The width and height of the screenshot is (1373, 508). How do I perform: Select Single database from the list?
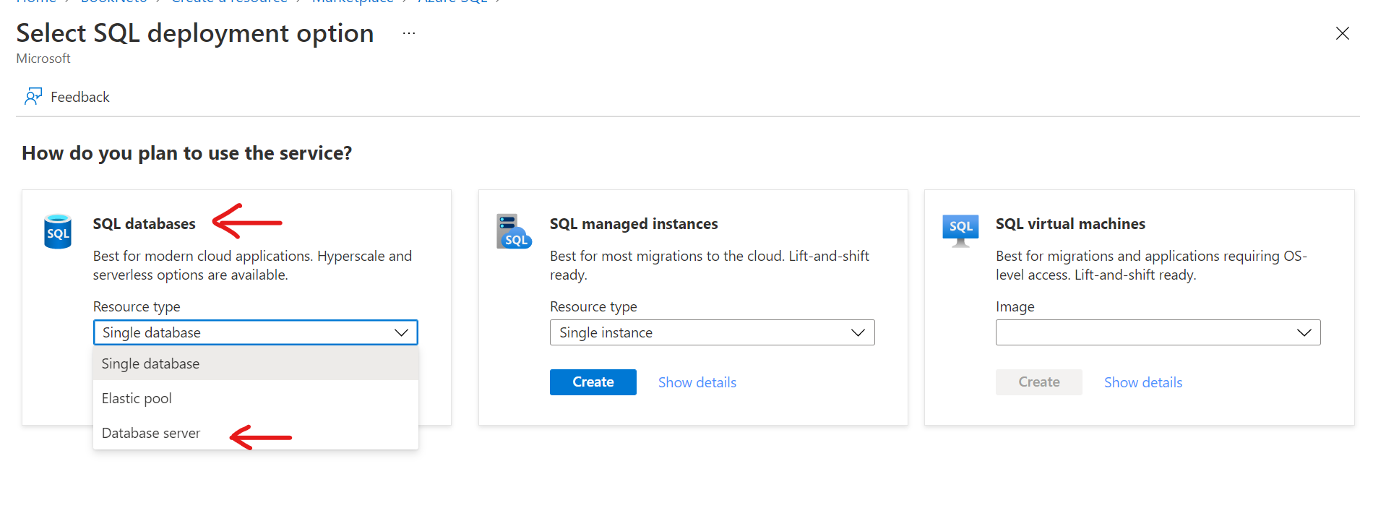[256, 363]
